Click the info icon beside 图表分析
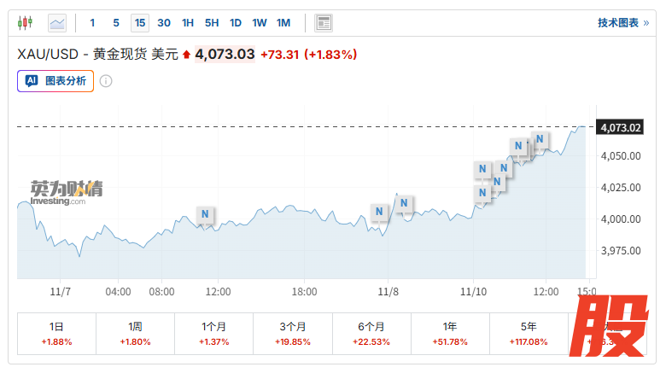The height and width of the screenshot is (373, 666). [106, 81]
